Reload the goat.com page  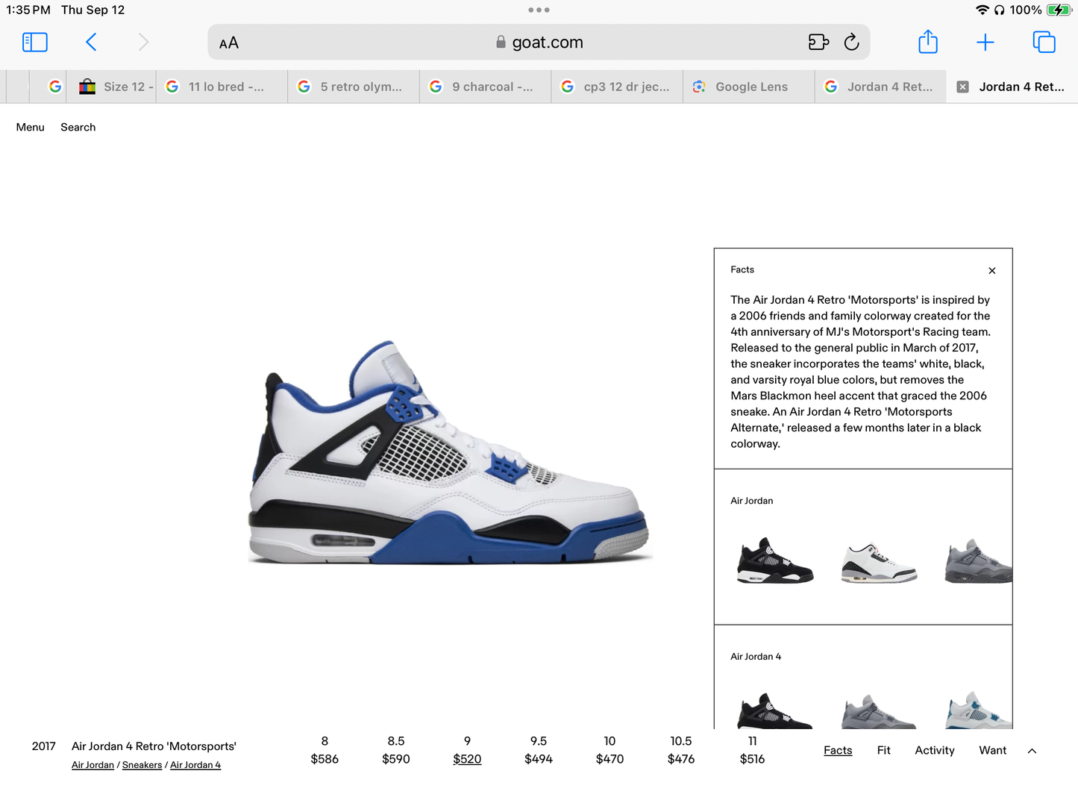point(851,43)
